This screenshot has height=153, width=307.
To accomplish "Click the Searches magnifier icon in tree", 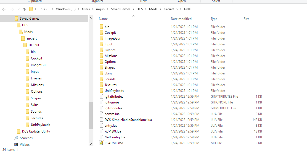I will [x=17, y=138].
